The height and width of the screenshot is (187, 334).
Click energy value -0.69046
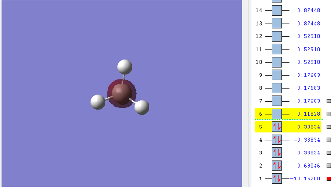click(x=307, y=166)
